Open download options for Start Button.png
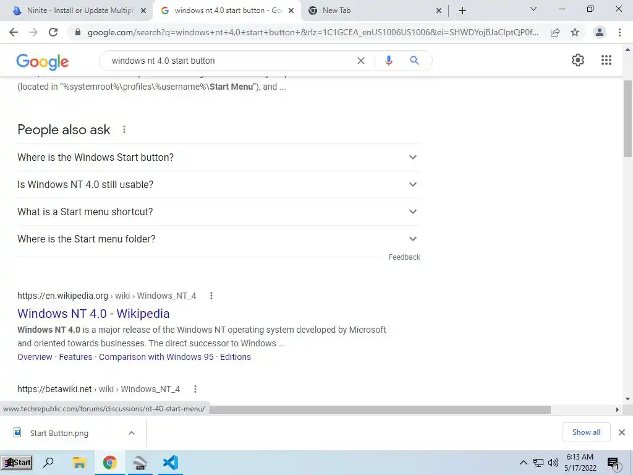Viewport: 633px width, 475px height. (x=132, y=433)
